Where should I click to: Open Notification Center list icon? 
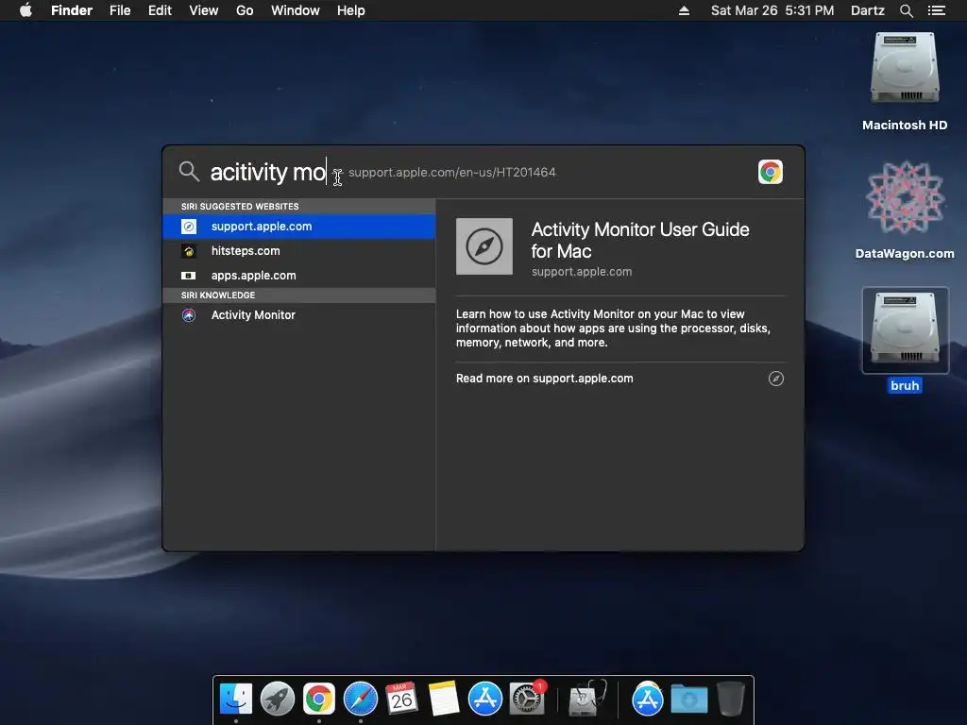point(936,10)
